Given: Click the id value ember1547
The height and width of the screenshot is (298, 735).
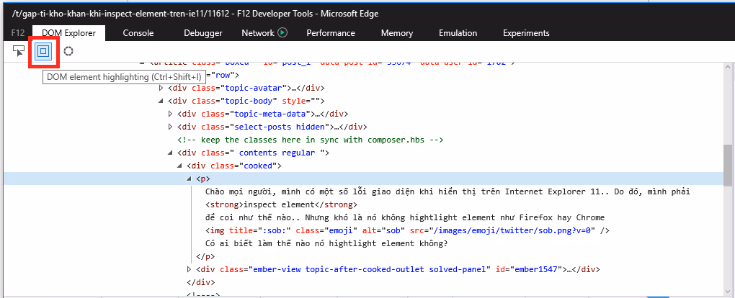Looking at the screenshot, I should (536, 269).
